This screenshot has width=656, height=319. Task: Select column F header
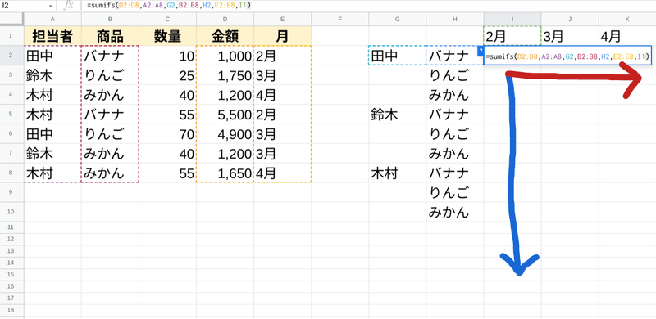click(x=339, y=19)
